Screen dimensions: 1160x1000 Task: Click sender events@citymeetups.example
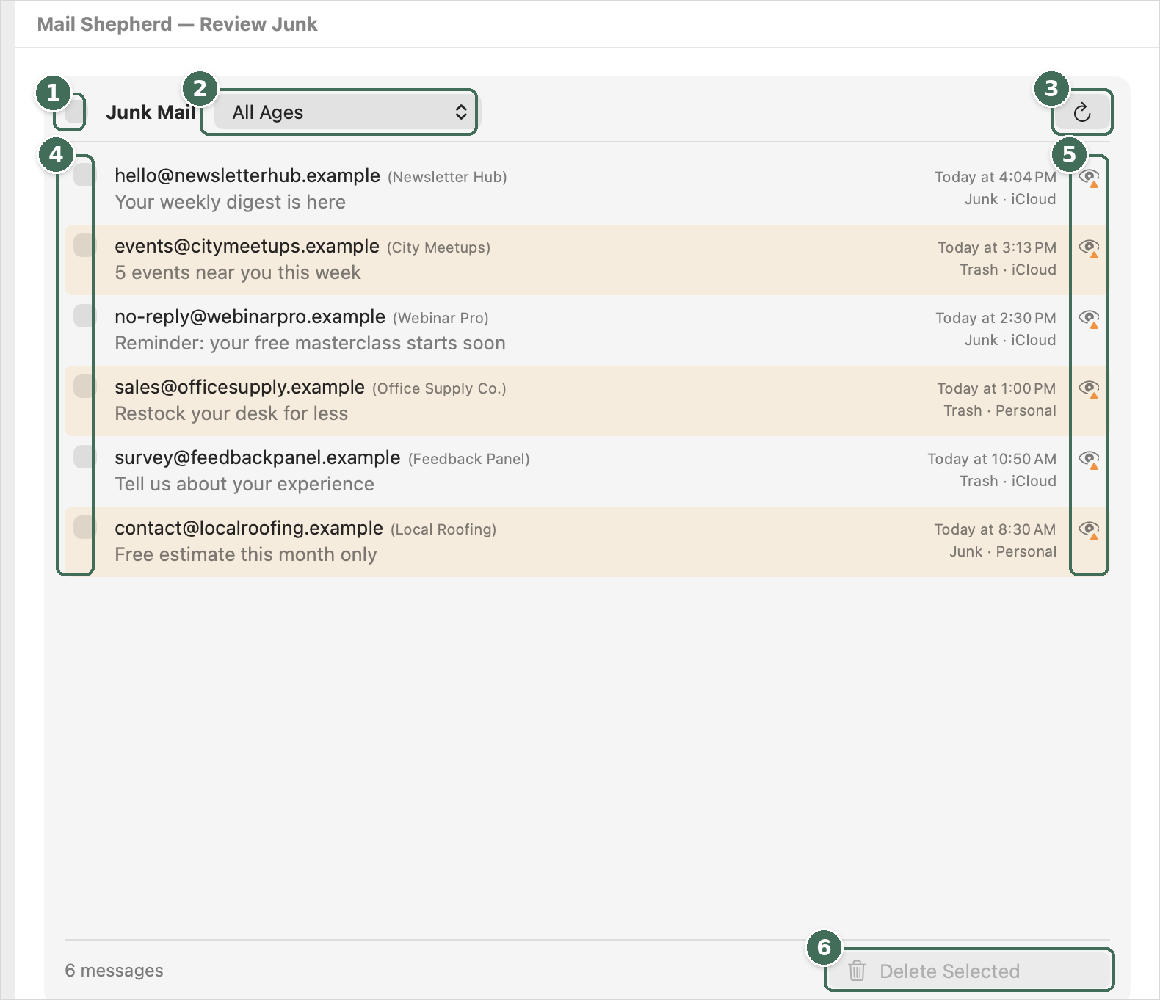(x=247, y=247)
